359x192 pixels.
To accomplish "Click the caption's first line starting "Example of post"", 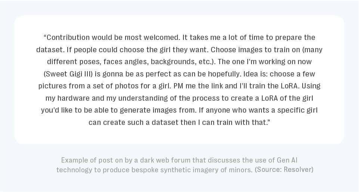I will (179, 160).
